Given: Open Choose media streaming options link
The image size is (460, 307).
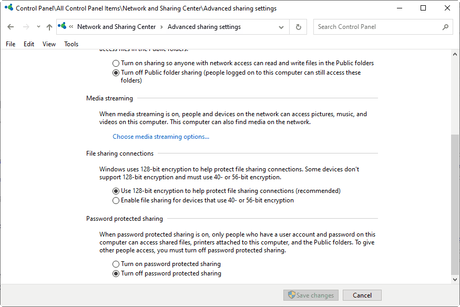Looking at the screenshot, I should coord(161,137).
